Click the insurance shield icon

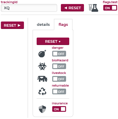[42, 109]
